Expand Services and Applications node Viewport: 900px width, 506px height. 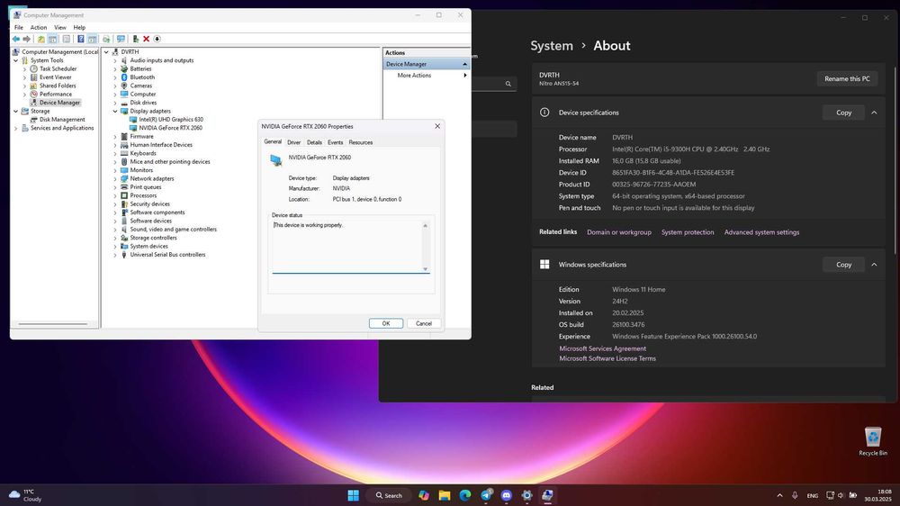(x=16, y=128)
